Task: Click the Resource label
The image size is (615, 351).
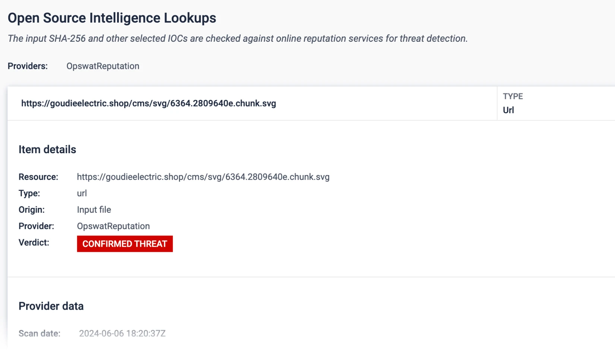Action: 38,177
